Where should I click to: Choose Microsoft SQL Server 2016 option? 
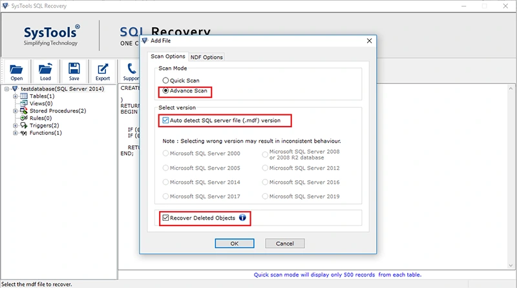click(x=265, y=182)
